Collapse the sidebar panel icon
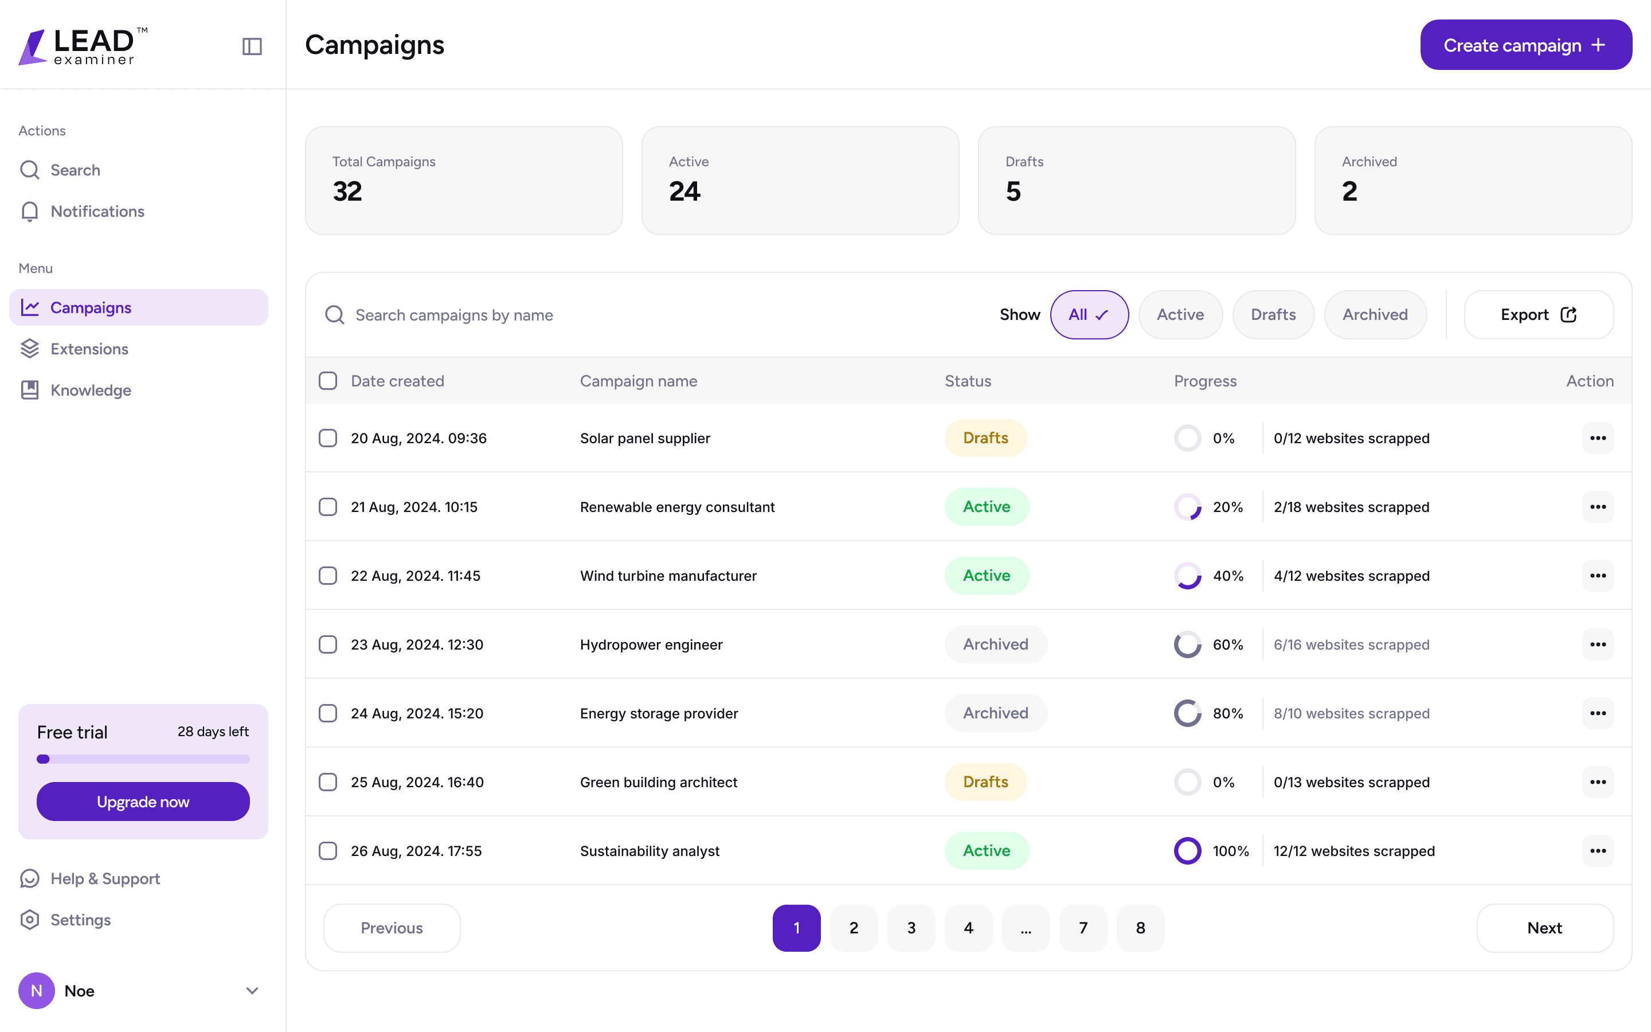The image size is (1651, 1032). tap(252, 46)
